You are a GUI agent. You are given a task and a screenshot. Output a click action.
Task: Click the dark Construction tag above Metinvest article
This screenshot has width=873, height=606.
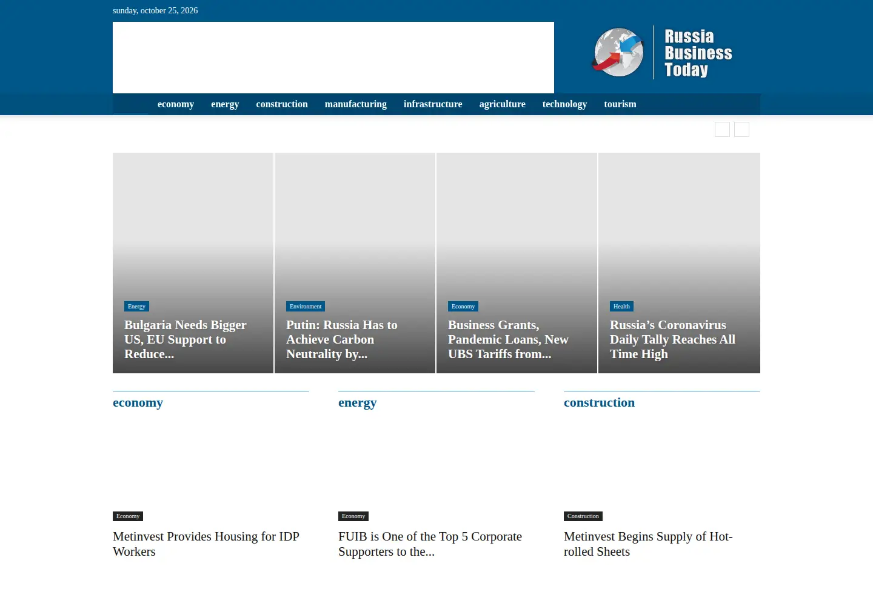click(583, 516)
